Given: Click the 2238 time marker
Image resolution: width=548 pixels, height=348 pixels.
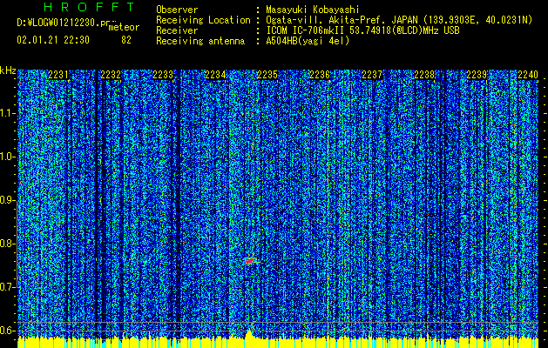Looking at the screenshot, I should point(424,75).
